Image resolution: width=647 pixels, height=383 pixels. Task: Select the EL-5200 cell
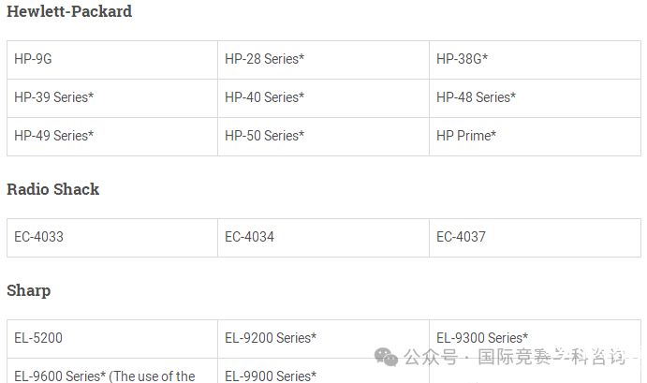tap(112, 339)
